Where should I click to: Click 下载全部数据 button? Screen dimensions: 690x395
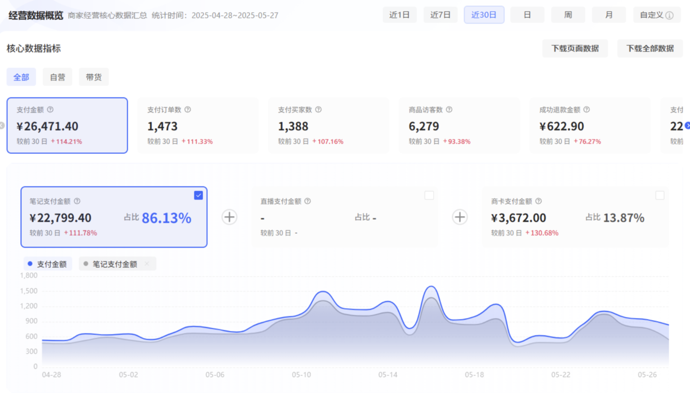(x=650, y=48)
